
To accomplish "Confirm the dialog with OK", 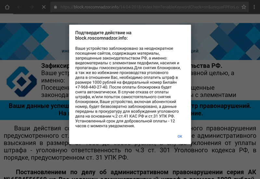I will 180,136.
